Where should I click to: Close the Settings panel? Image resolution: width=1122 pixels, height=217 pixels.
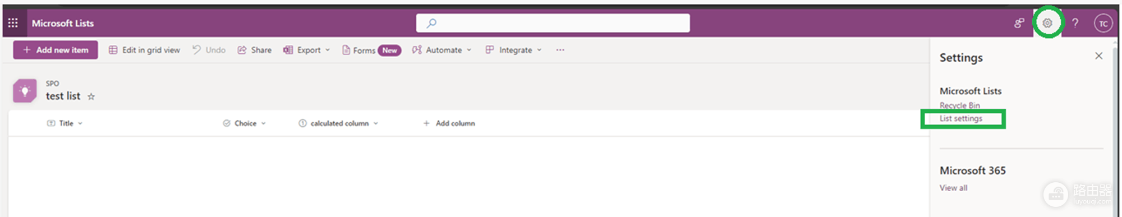click(x=1098, y=56)
